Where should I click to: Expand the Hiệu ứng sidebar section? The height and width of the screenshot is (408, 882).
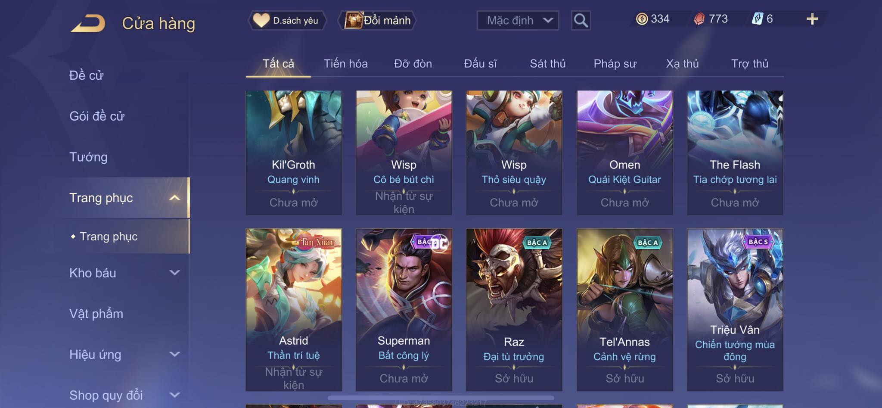click(174, 354)
